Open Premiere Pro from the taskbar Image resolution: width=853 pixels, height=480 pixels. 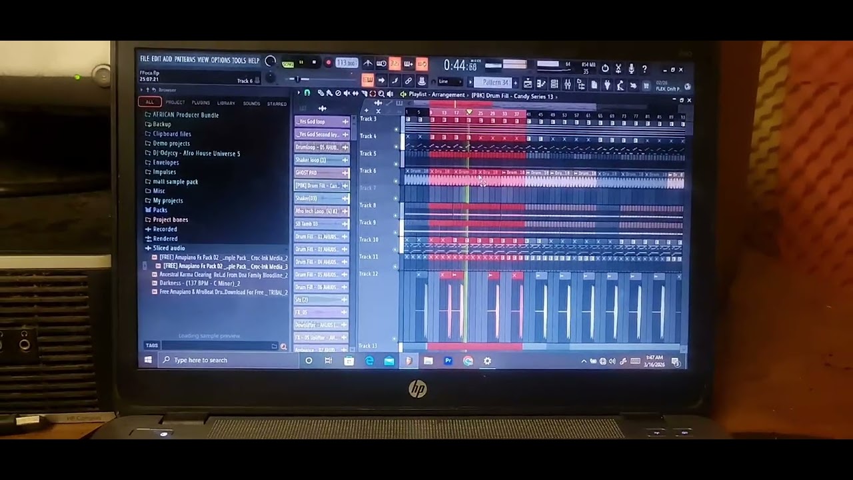pyautogui.click(x=448, y=361)
